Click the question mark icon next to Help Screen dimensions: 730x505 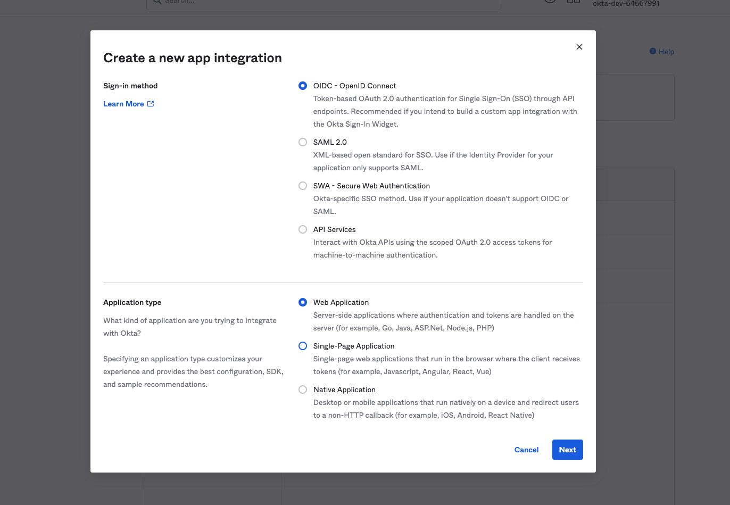click(x=653, y=51)
